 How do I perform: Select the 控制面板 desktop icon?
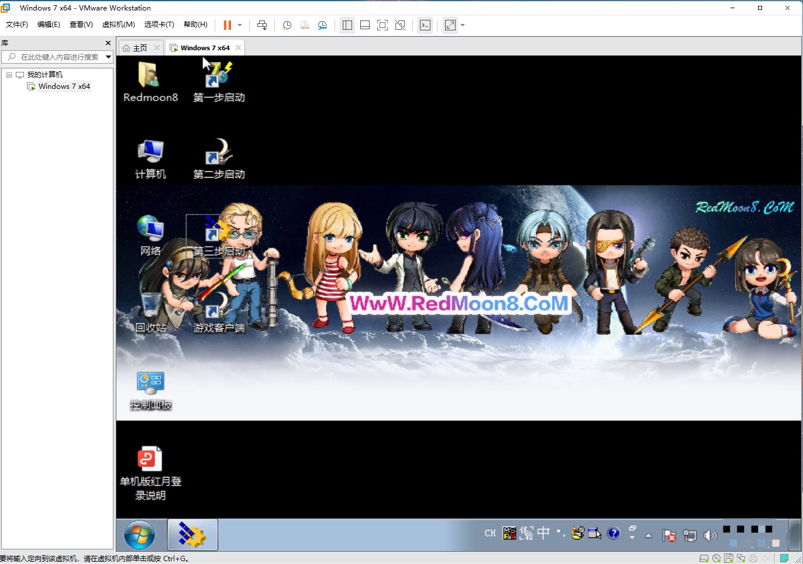pyautogui.click(x=150, y=390)
